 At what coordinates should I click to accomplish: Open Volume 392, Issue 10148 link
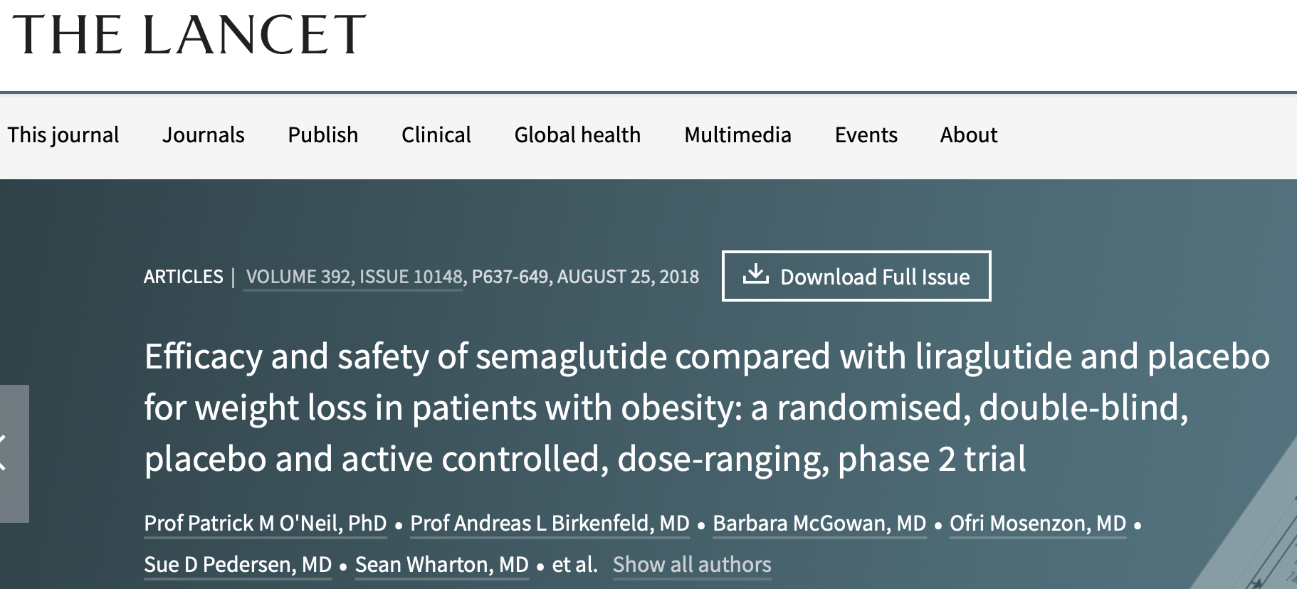pos(354,277)
